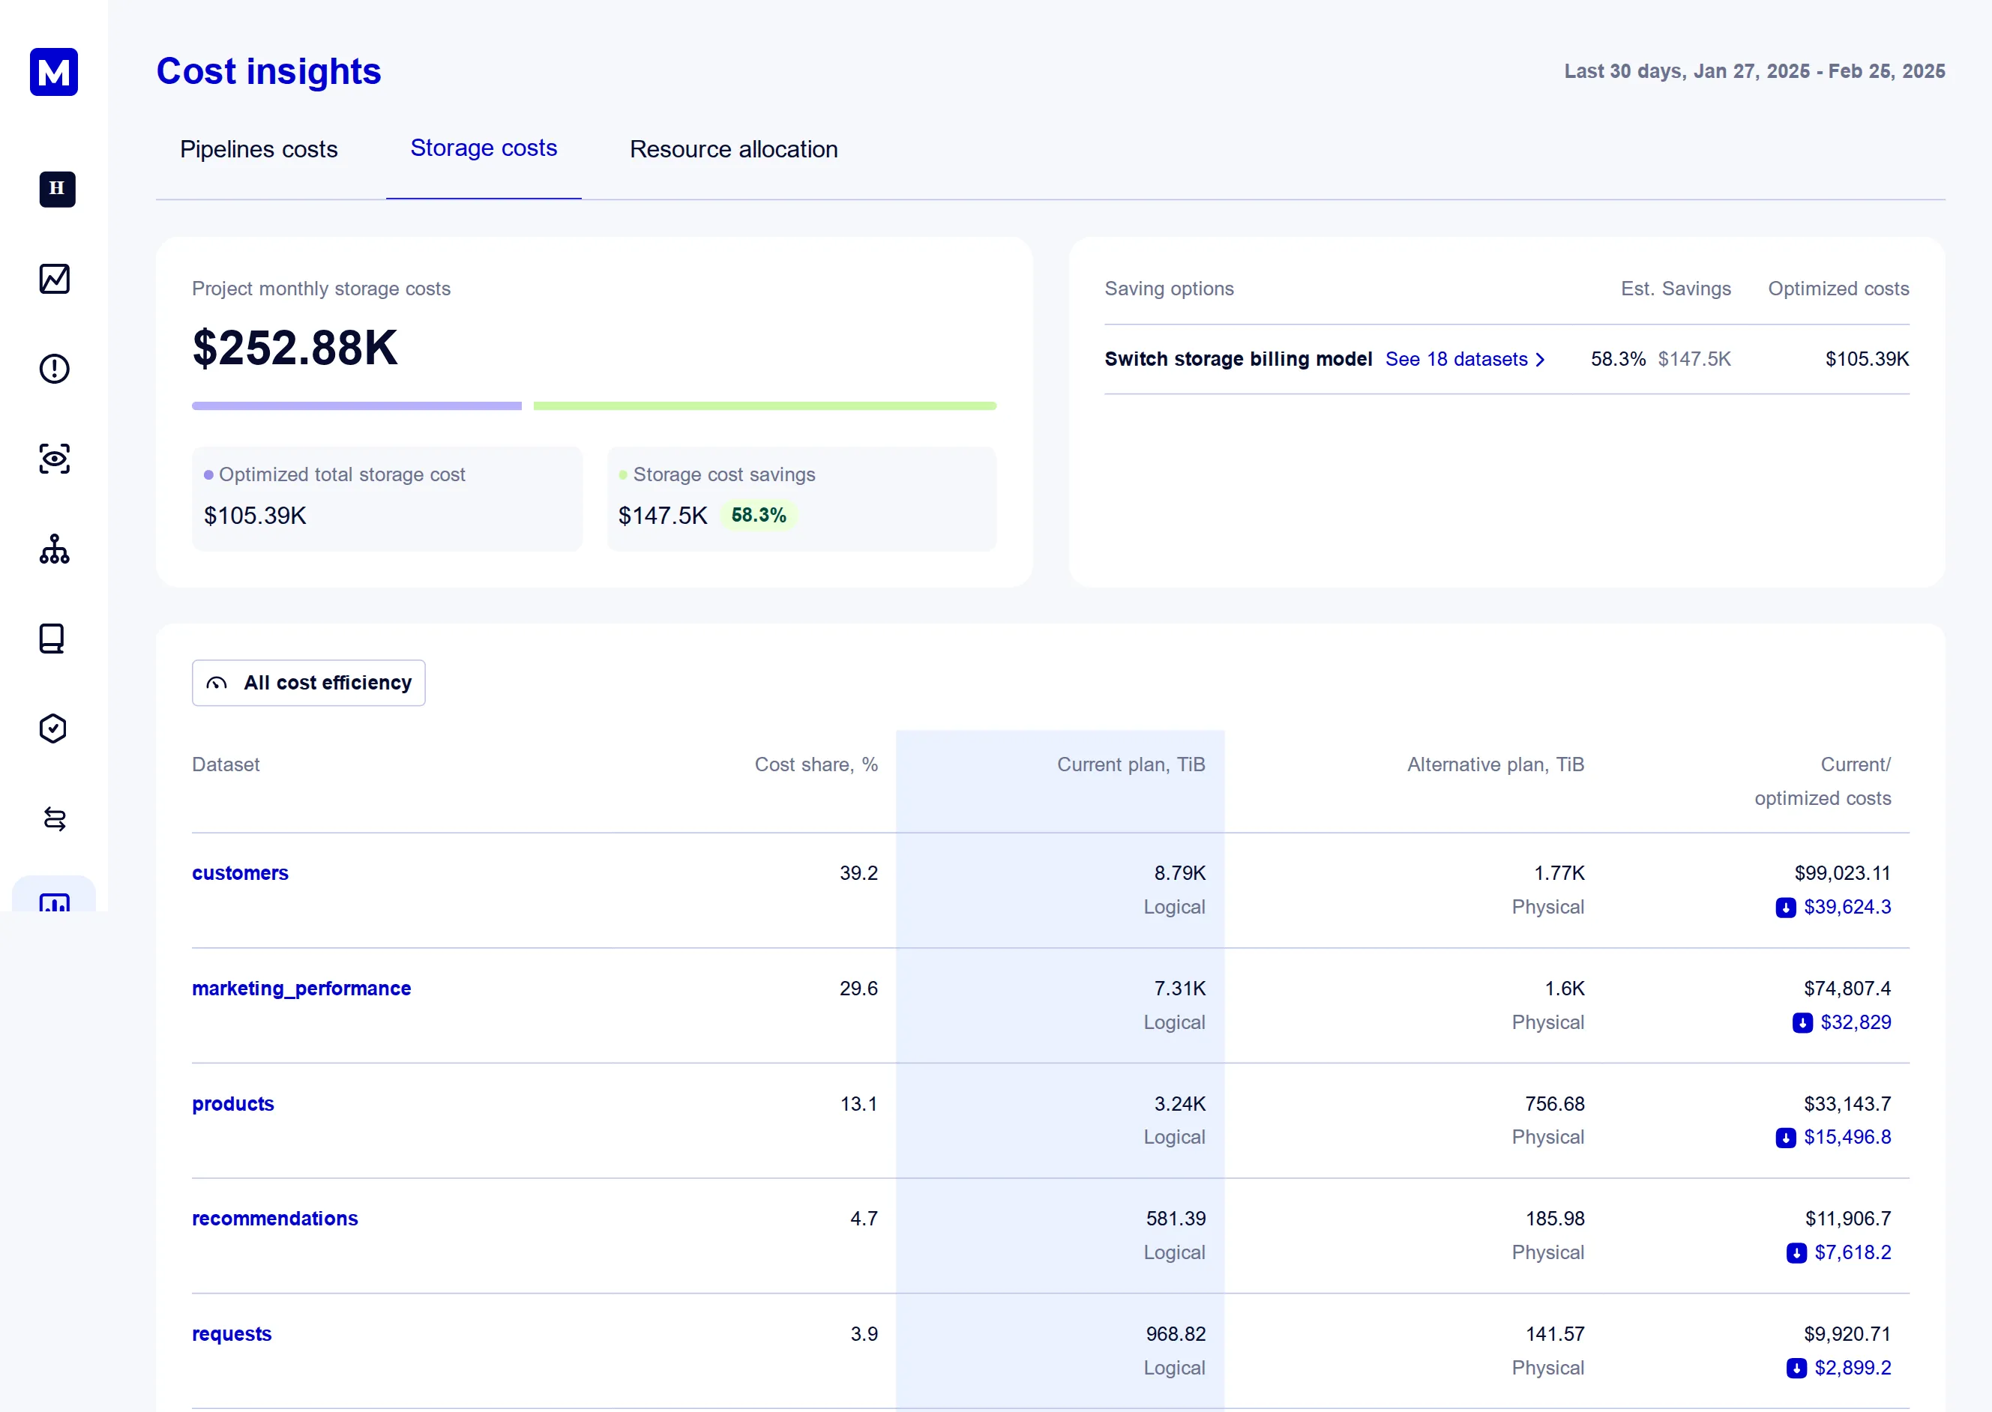Image resolution: width=1992 pixels, height=1412 pixels.
Task: Open the M workspace logo in the sidebar
Action: [54, 72]
